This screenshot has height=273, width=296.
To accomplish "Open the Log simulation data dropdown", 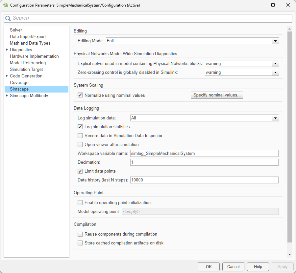I will pyautogui.click(x=275, y=118).
